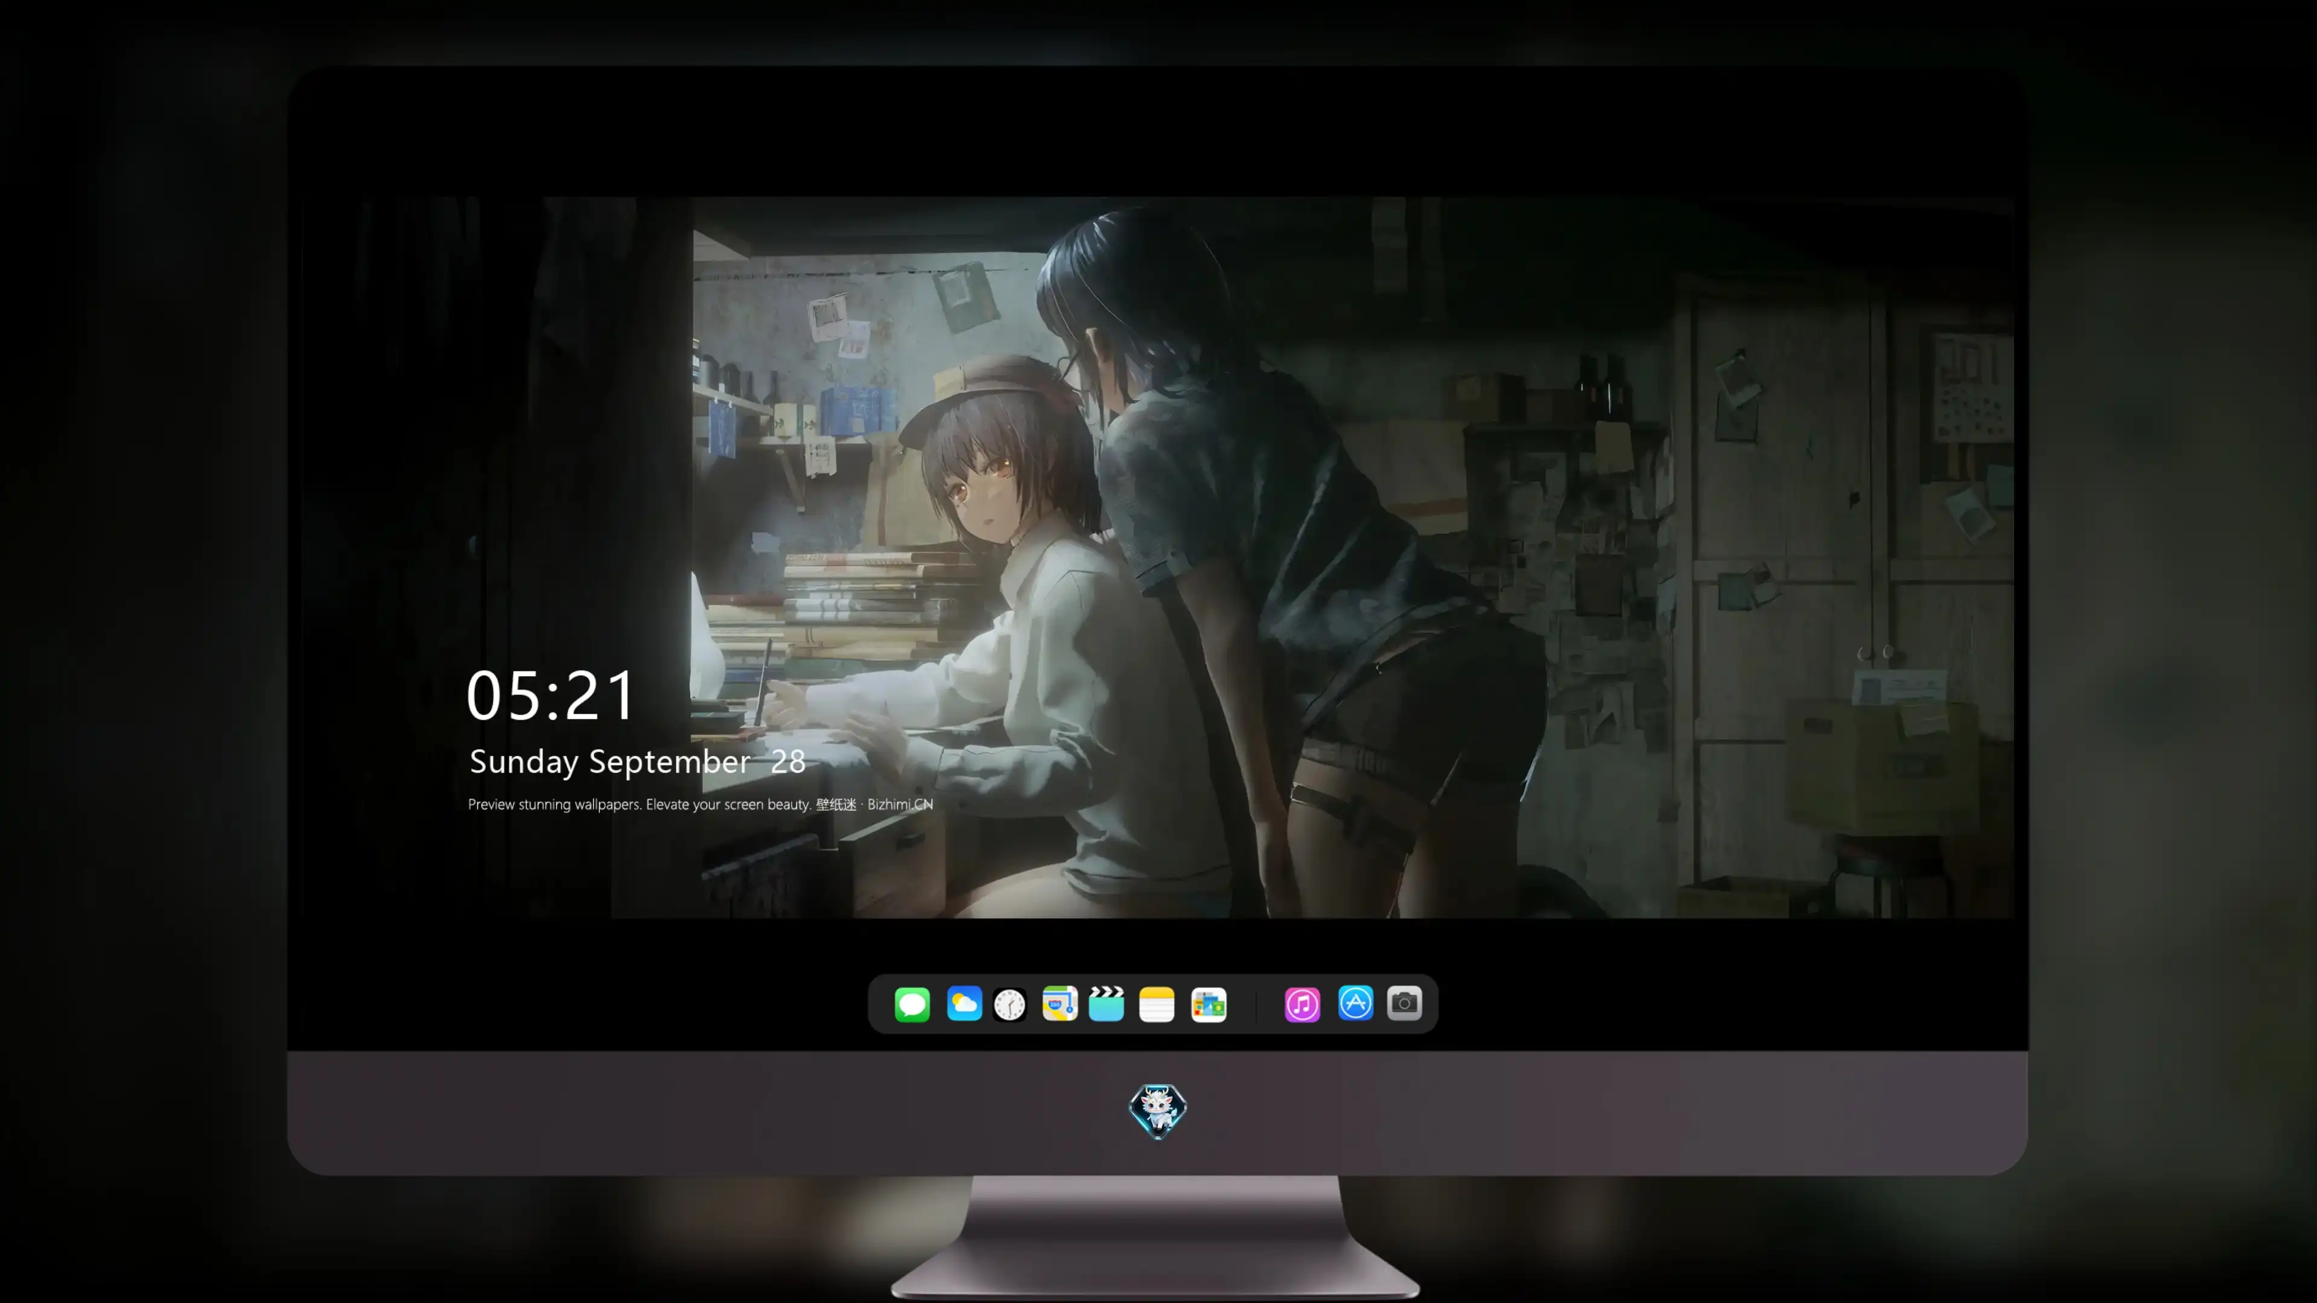Image resolution: width=2317 pixels, height=1303 pixels.
Task: Open the Maps app in the dock
Action: [x=1060, y=1004]
